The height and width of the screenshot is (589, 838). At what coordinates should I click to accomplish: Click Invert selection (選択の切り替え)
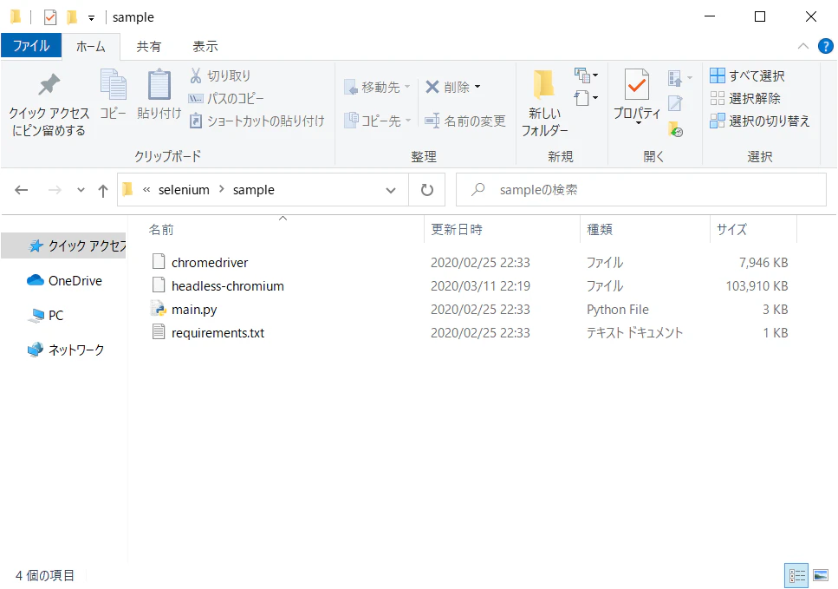[759, 121]
